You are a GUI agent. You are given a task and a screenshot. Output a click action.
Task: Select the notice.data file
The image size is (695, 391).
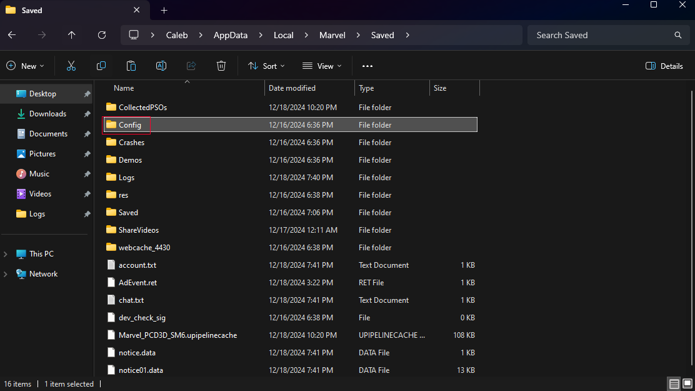click(x=290, y=353)
